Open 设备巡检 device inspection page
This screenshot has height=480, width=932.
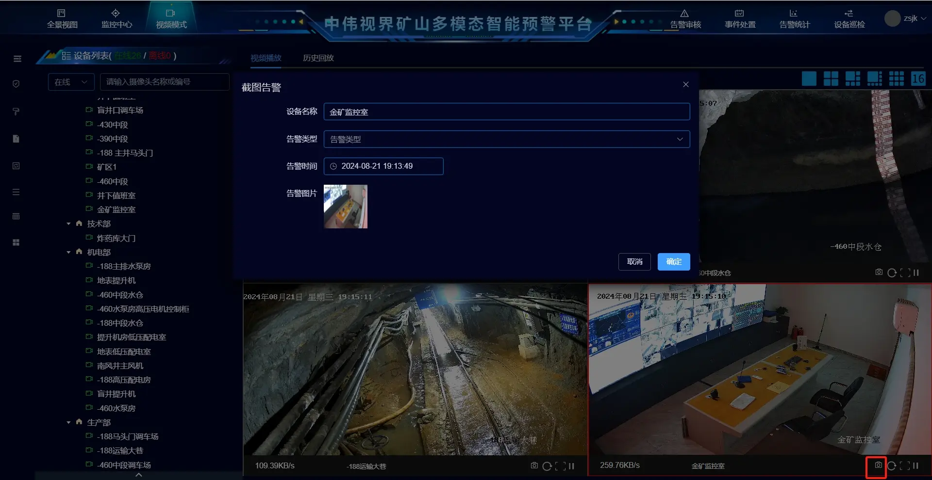pos(849,18)
